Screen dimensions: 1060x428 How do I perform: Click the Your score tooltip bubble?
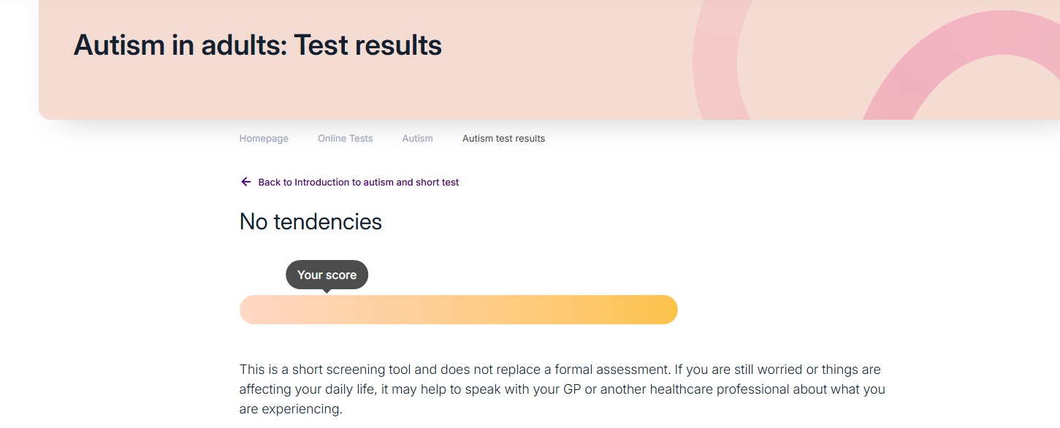327,275
